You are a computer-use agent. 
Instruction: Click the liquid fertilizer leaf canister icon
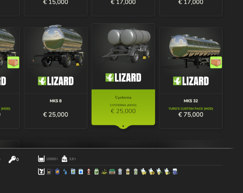click(x=73, y=172)
